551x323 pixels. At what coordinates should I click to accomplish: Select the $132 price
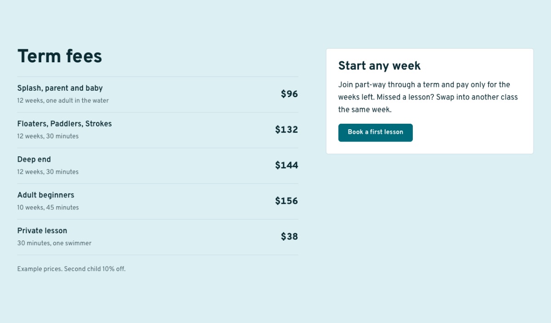287,130
